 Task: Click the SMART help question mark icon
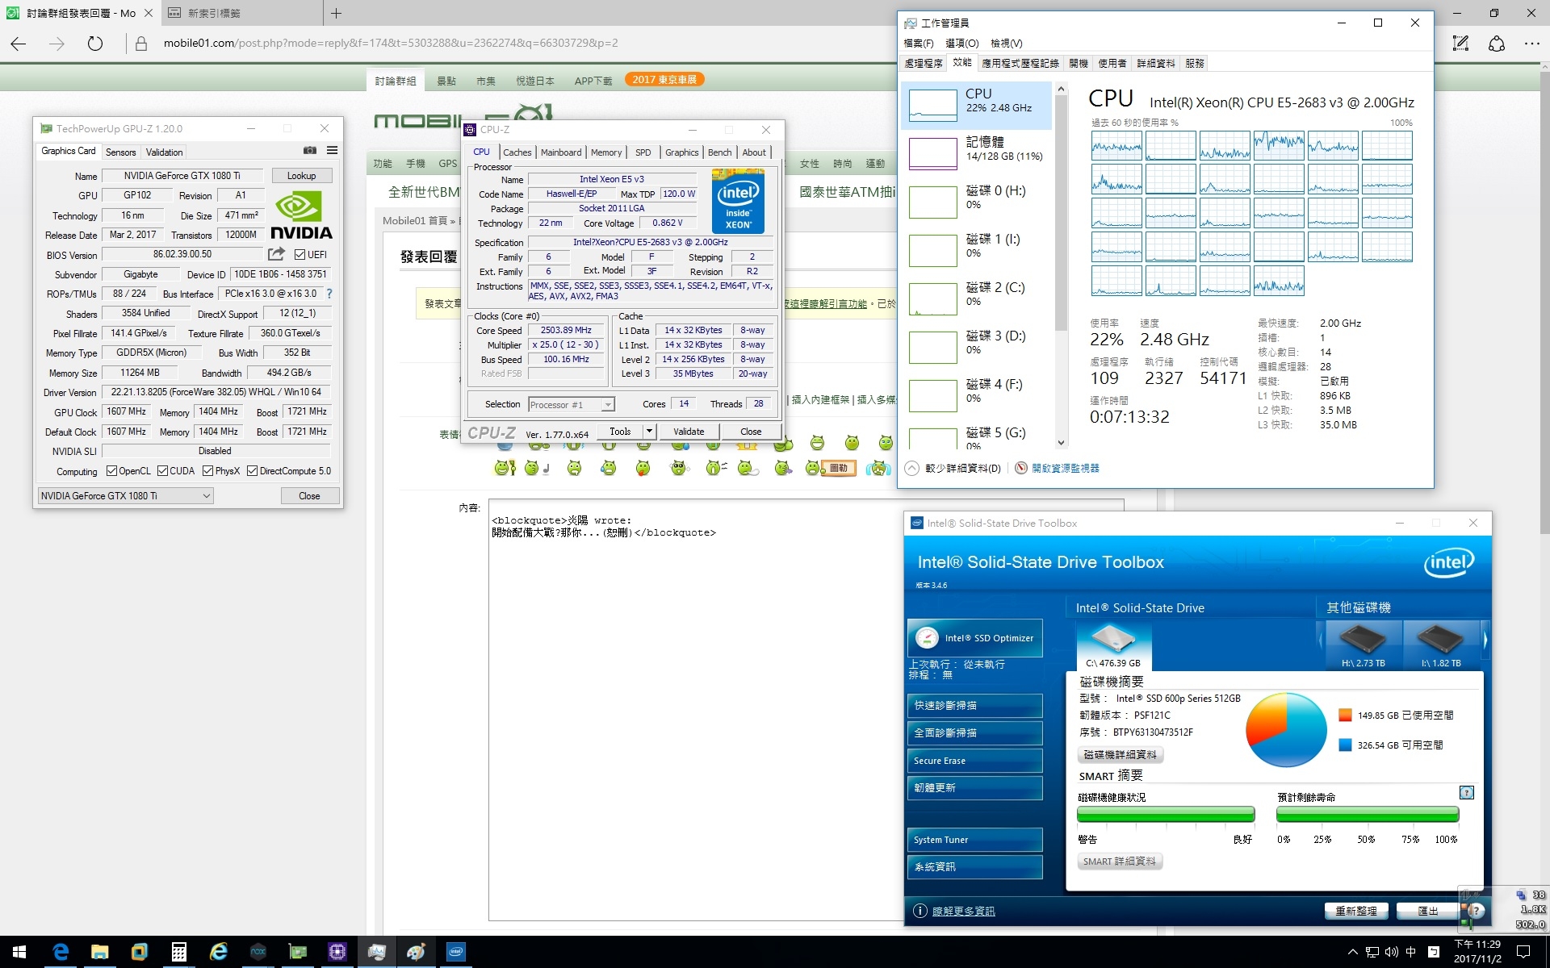click(1467, 792)
